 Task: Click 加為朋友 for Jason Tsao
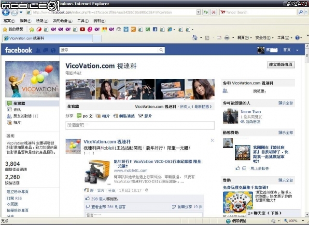(253, 122)
